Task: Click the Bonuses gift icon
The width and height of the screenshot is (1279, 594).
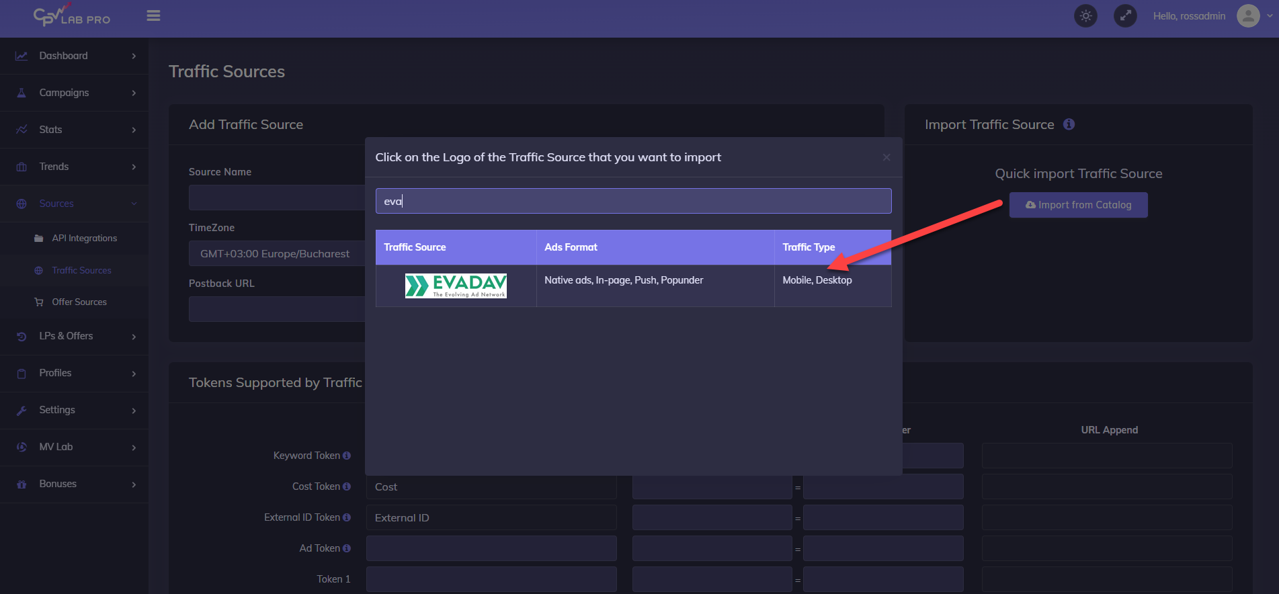Action: pyautogui.click(x=22, y=484)
